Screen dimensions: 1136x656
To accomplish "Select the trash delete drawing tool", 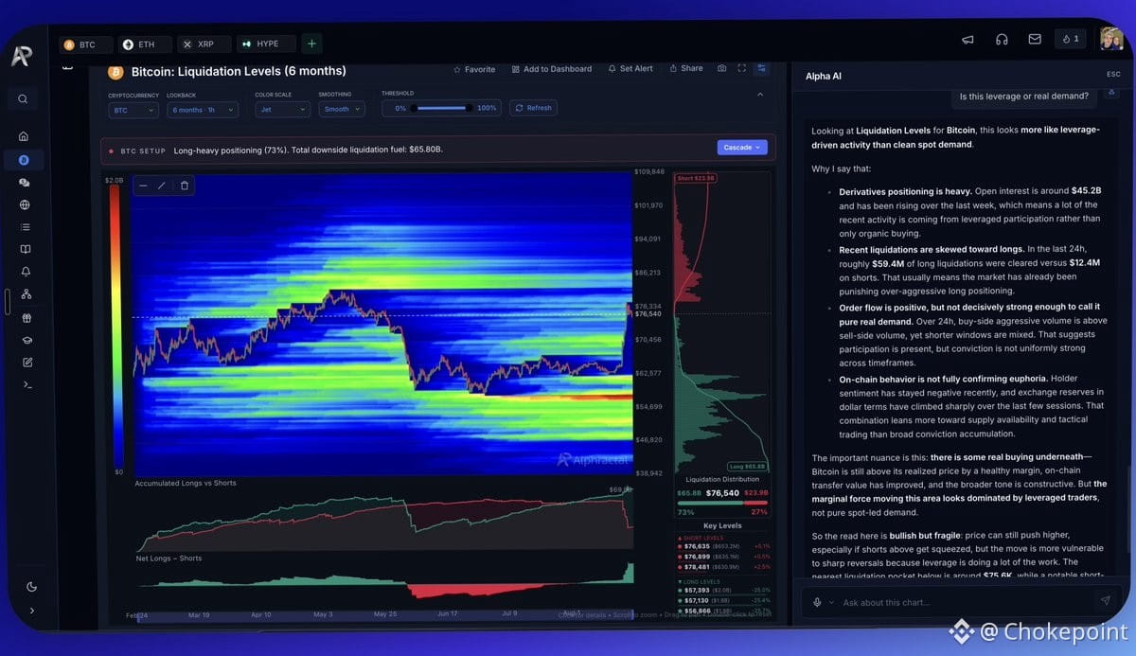I will [x=185, y=186].
